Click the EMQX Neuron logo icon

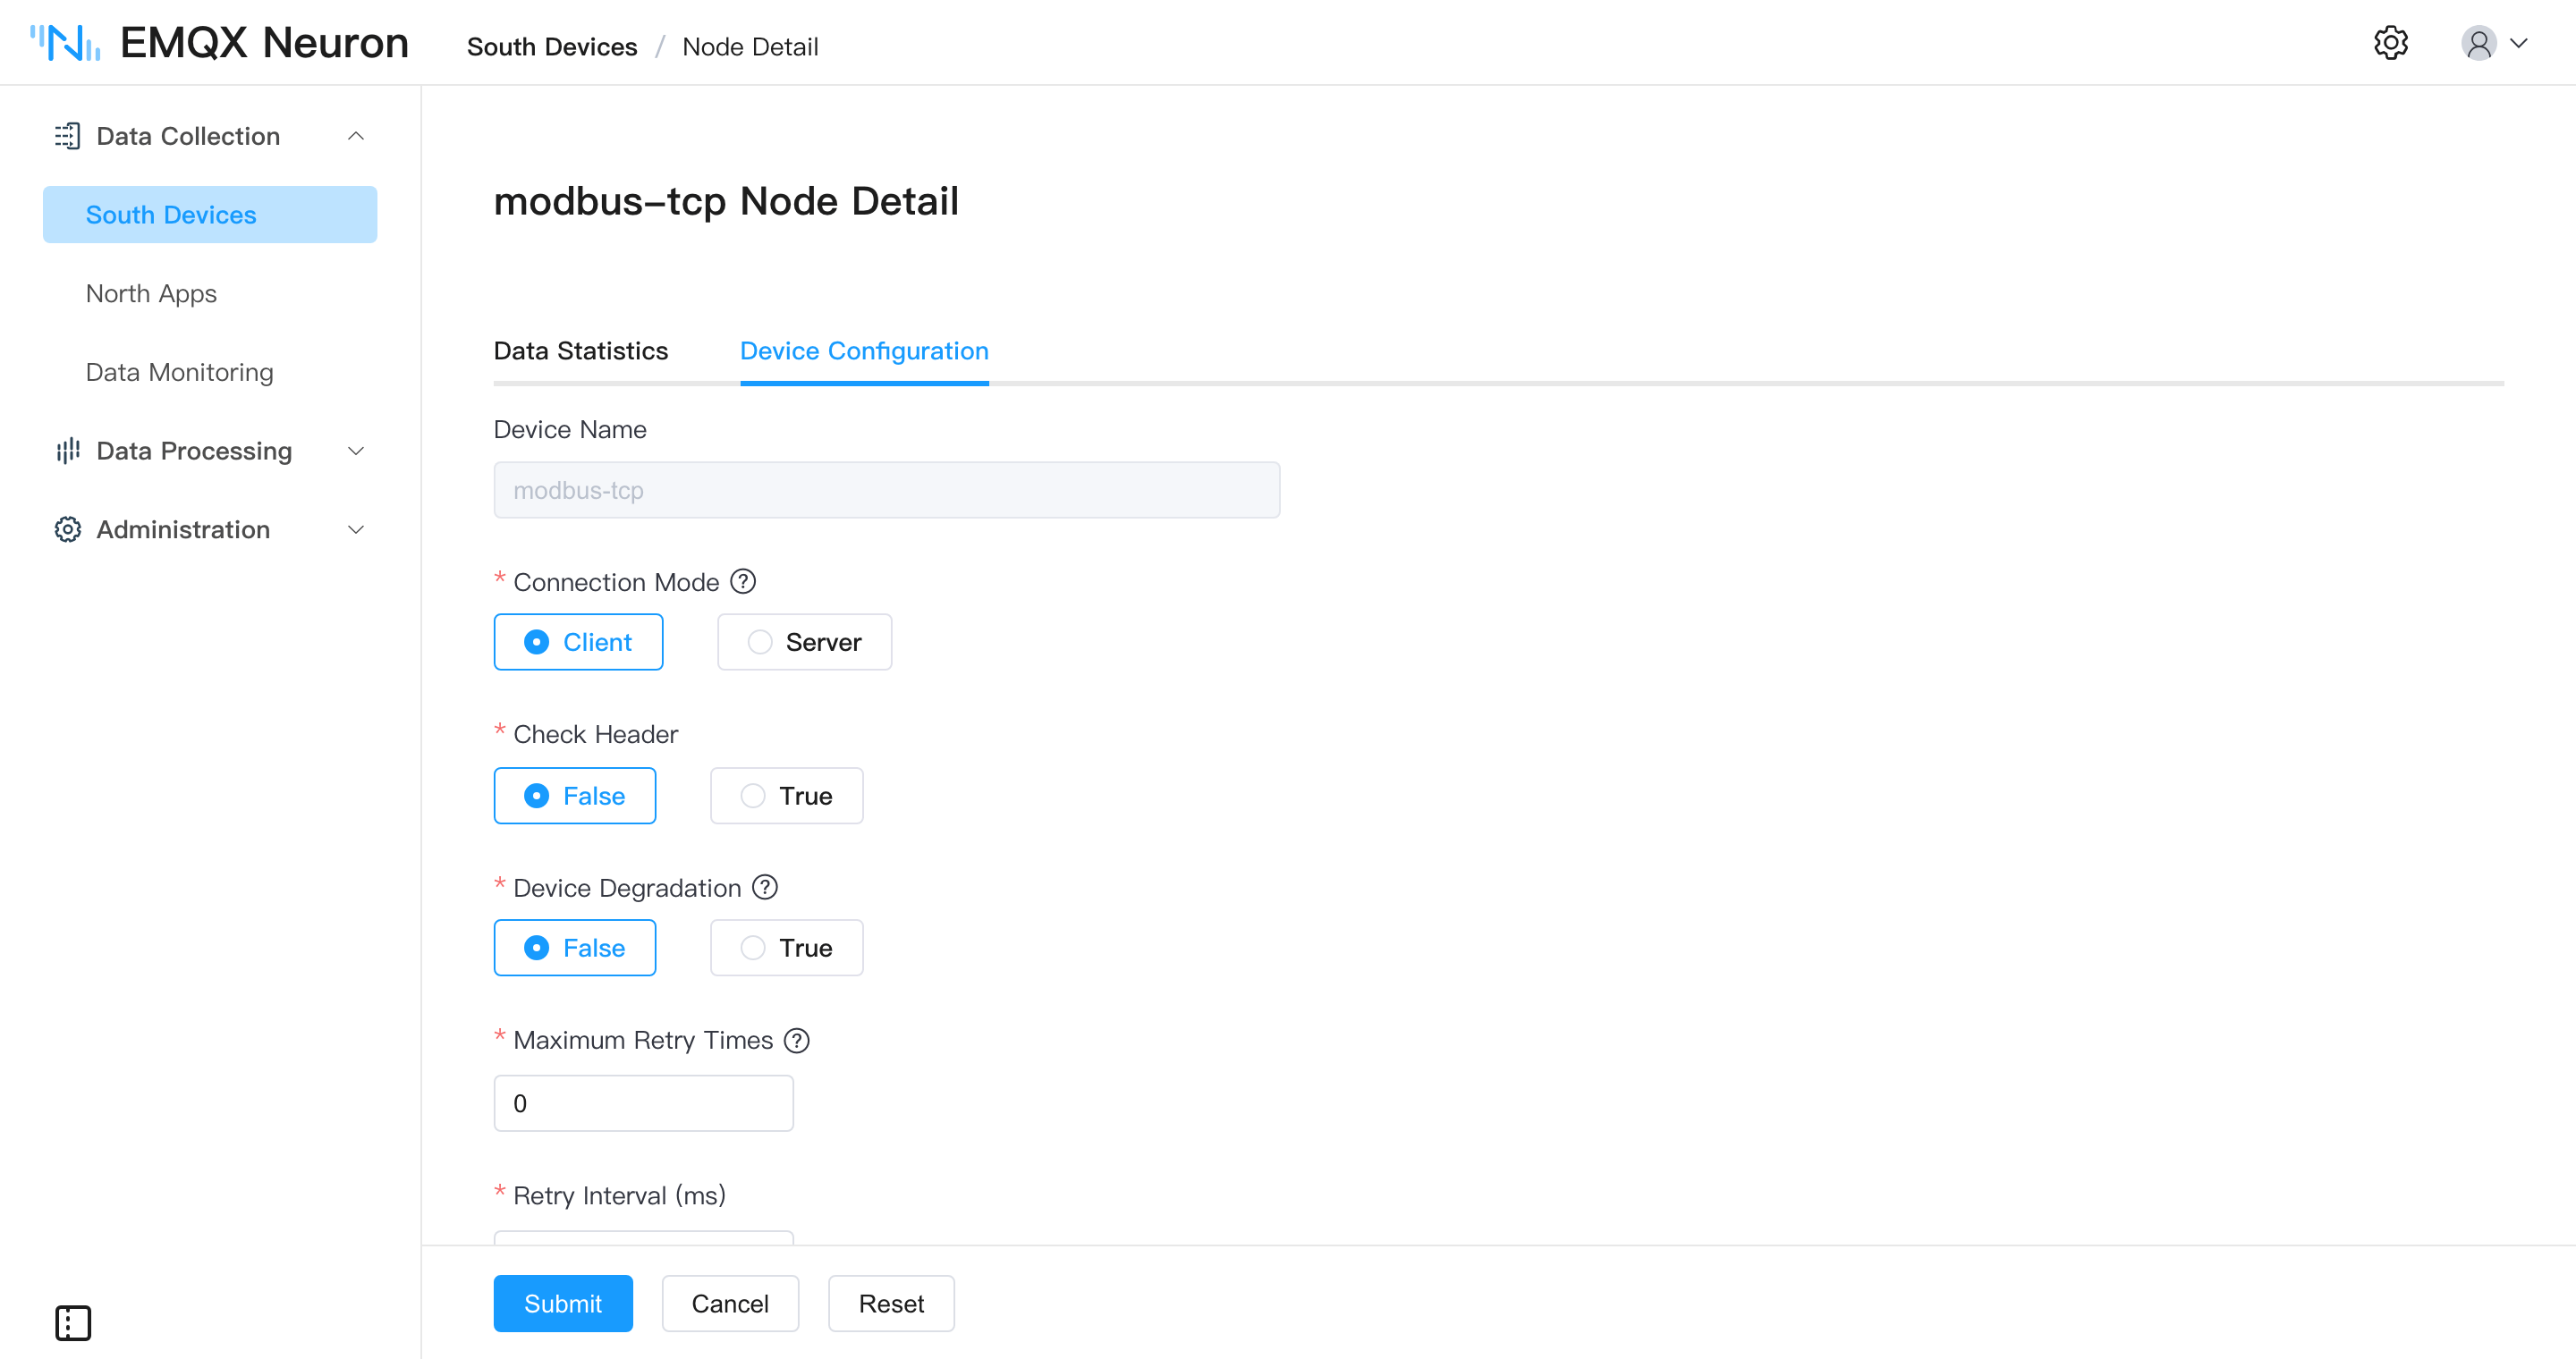point(65,43)
